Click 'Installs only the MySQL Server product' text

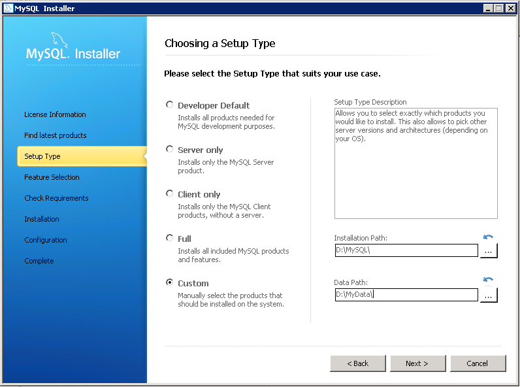click(x=226, y=166)
